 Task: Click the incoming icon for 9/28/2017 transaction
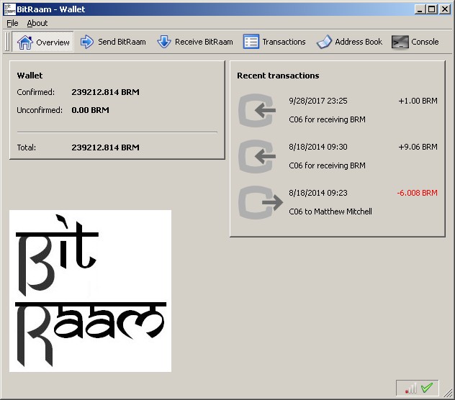(258, 111)
